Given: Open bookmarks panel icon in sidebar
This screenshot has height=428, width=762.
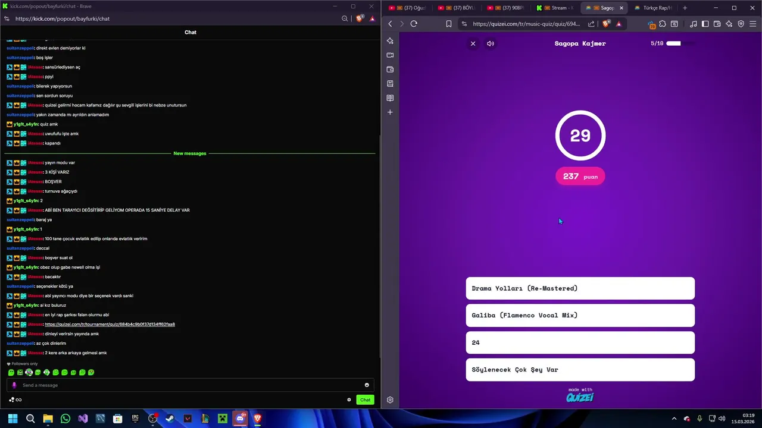Looking at the screenshot, I should (x=390, y=84).
